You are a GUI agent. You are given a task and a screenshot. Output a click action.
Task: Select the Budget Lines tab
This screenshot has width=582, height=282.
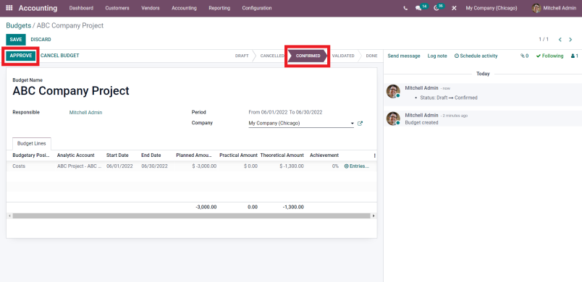point(32,144)
